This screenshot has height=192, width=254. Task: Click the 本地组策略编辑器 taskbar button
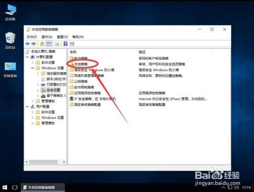(x=43, y=187)
